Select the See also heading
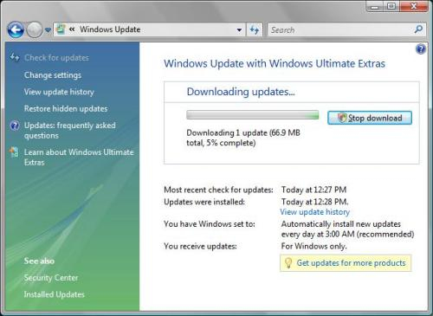This screenshot has height=316, width=433. pos(39,261)
